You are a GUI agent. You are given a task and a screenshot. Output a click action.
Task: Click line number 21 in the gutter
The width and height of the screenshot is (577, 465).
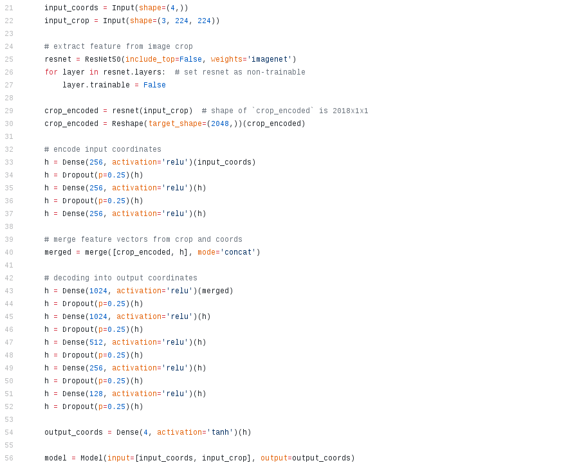click(x=9, y=8)
